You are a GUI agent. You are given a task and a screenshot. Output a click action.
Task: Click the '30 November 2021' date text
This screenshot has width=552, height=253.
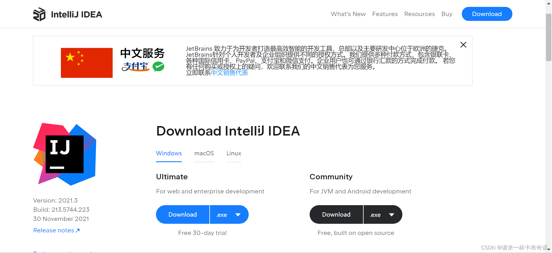(61, 219)
